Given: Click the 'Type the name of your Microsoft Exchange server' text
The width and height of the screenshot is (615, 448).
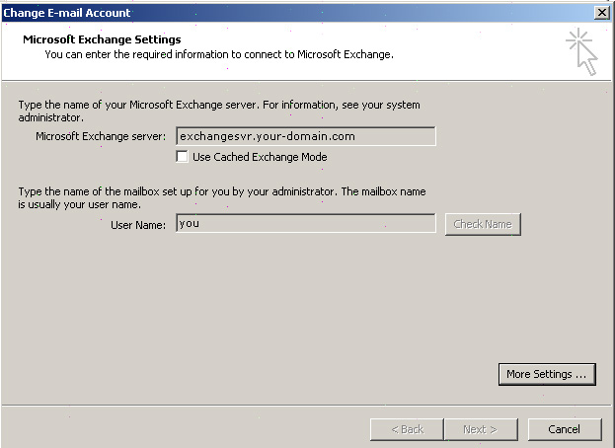Looking at the screenshot, I should (x=219, y=111).
